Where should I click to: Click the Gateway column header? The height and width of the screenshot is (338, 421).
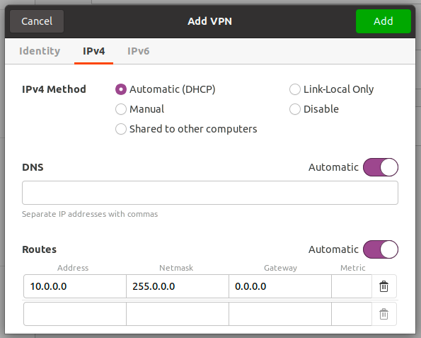[281, 268]
